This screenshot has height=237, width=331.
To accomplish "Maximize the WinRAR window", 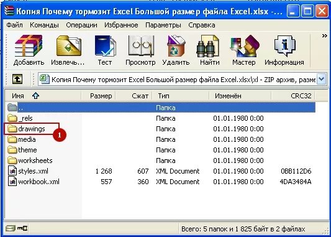I will (x=307, y=11).
